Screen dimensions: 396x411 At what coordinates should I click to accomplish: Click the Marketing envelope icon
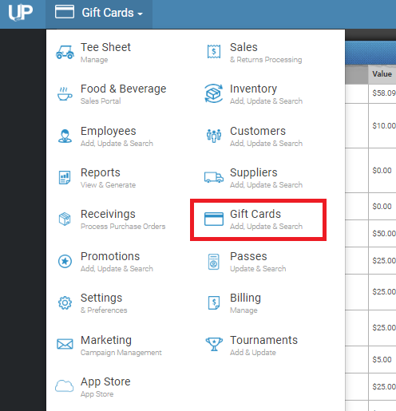click(65, 344)
